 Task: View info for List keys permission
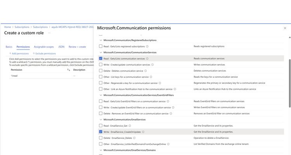tap(151, 77)
